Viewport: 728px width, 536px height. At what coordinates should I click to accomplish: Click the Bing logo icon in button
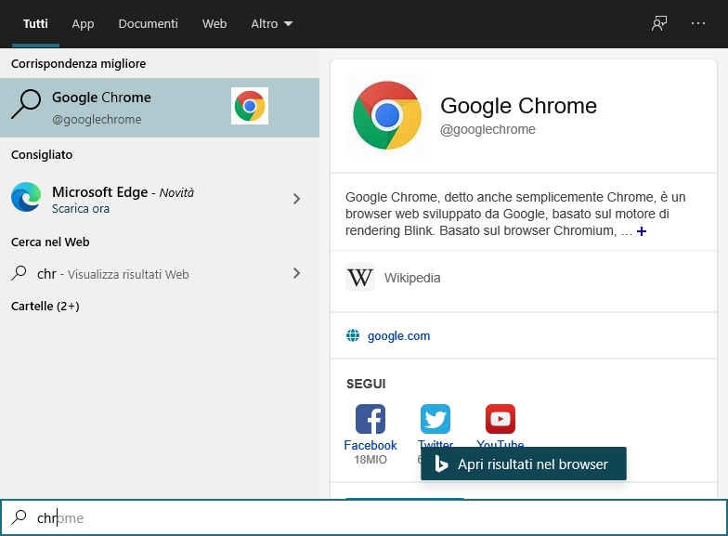click(441, 464)
